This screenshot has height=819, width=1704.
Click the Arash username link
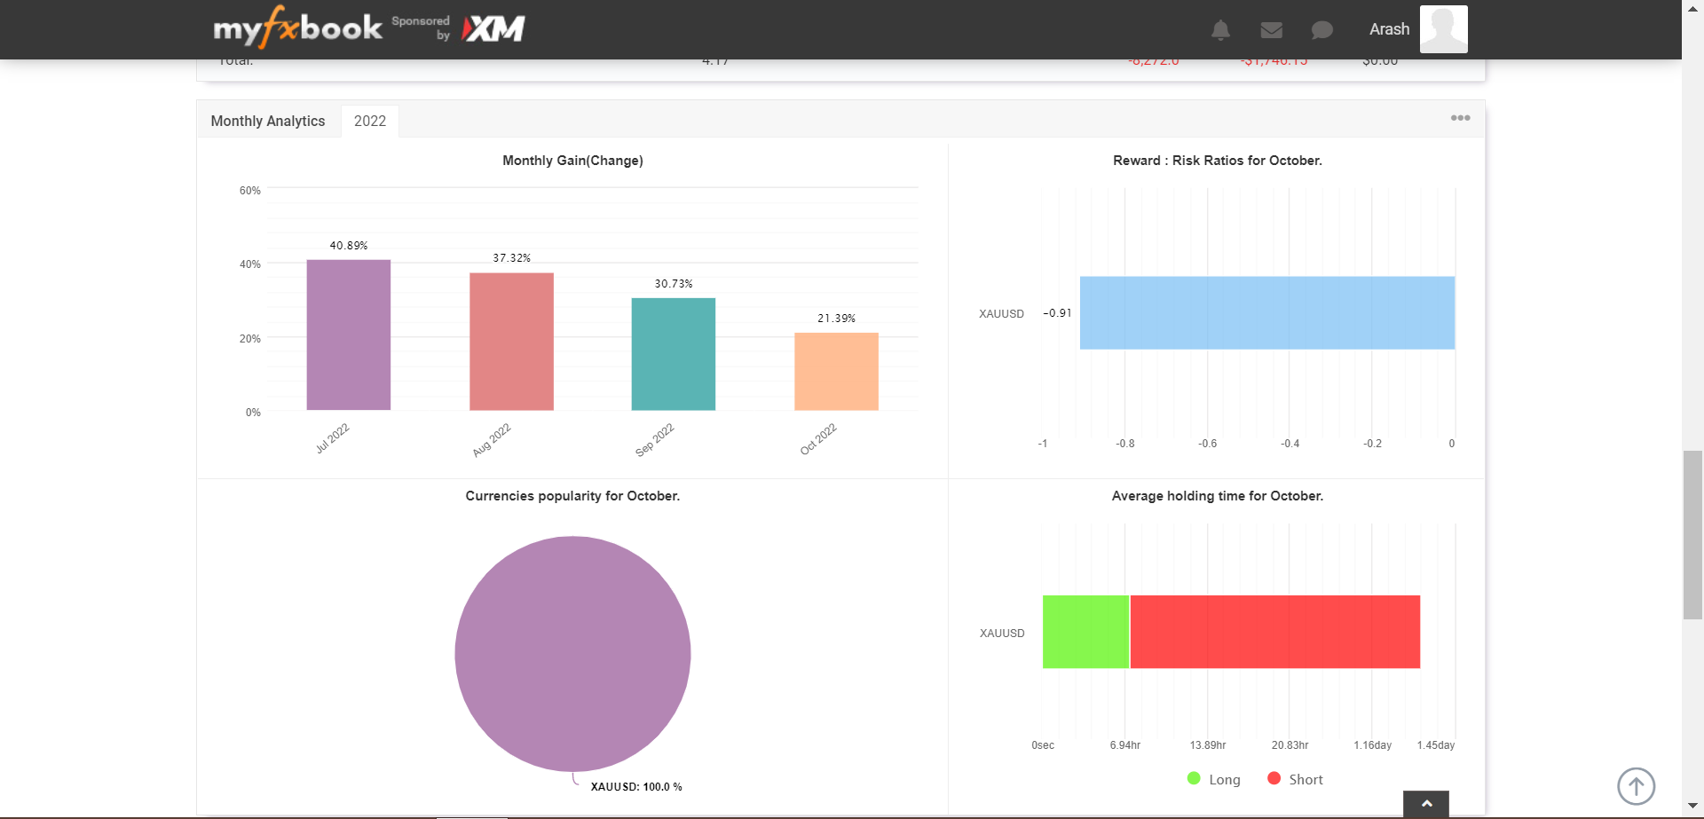coord(1389,29)
